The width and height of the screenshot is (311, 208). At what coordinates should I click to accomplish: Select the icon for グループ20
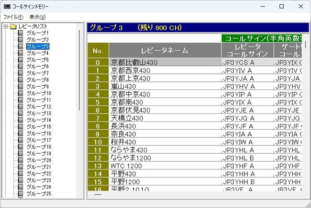coord(20,160)
